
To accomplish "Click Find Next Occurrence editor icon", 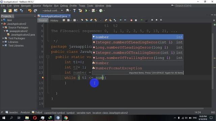I will pos(91,20).
